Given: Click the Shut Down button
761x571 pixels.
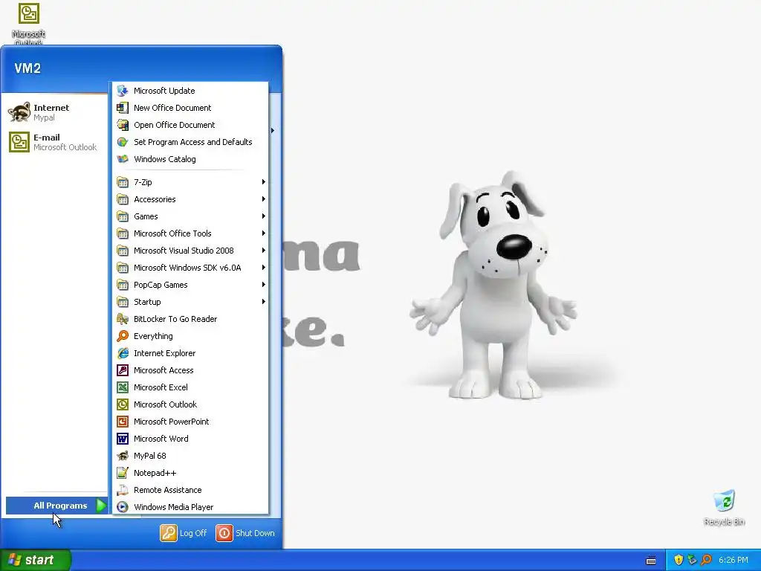Looking at the screenshot, I should pyautogui.click(x=245, y=533).
